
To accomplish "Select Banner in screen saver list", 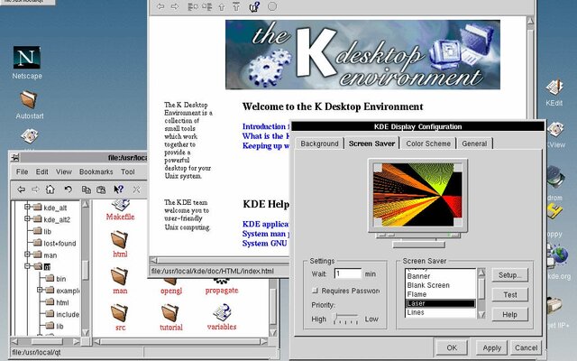I will click(441, 276).
